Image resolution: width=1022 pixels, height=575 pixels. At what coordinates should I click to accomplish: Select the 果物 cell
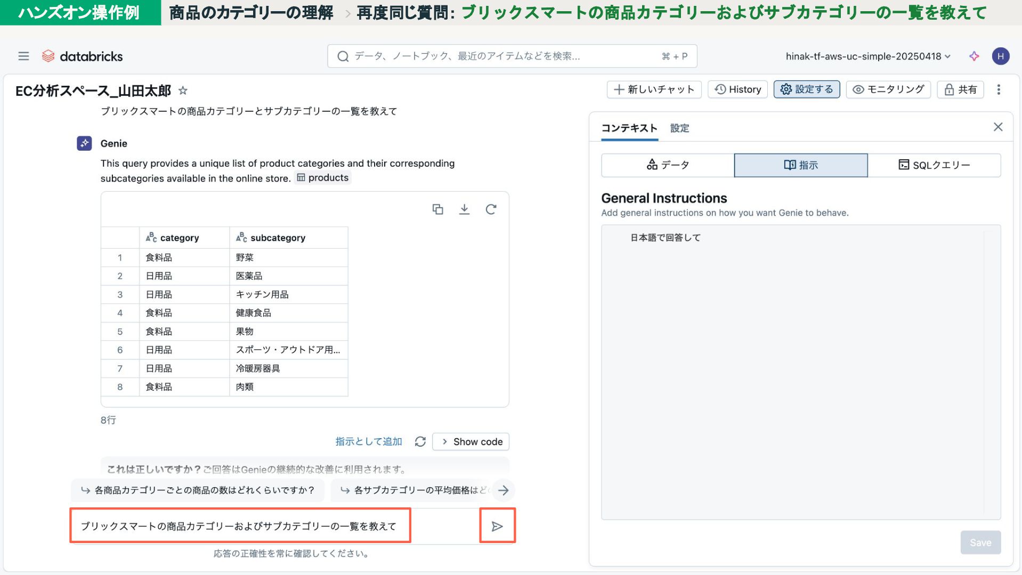click(289, 331)
